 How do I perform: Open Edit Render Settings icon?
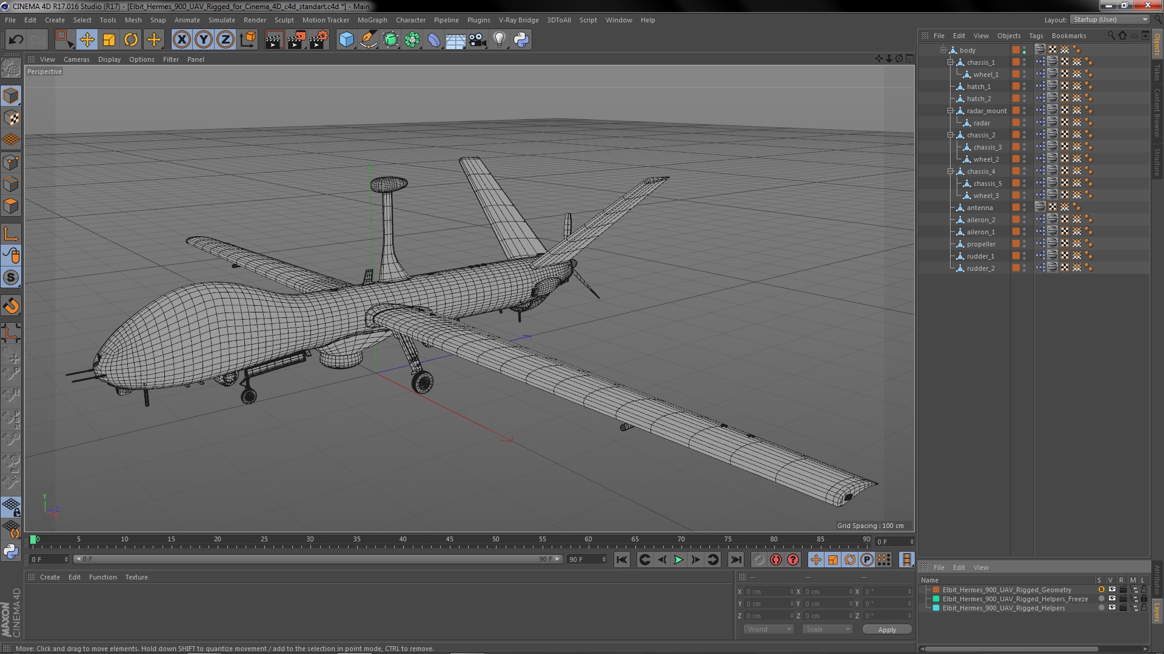click(318, 40)
